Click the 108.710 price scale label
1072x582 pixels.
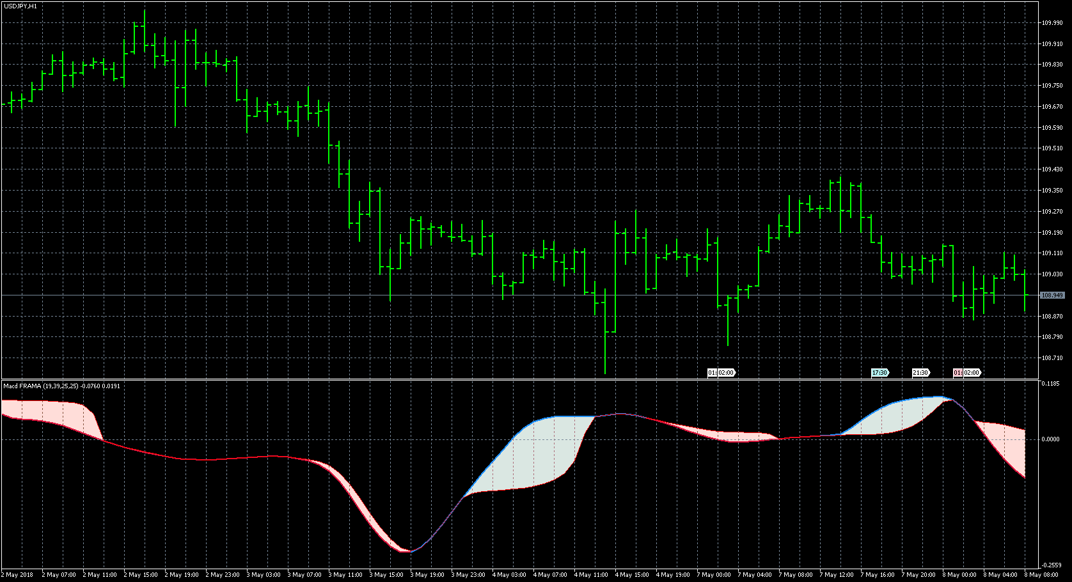point(1052,358)
